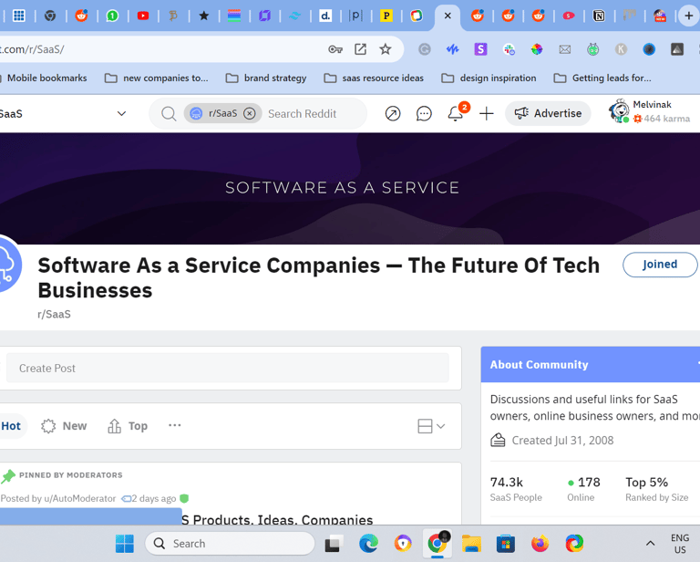Open the post layout view dropdown

(431, 426)
